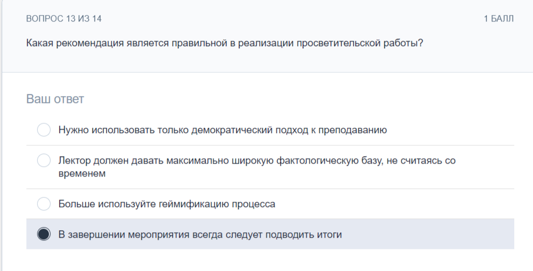Click the 1 БАЛЛ score label
This screenshot has width=533, height=271.
point(499,18)
